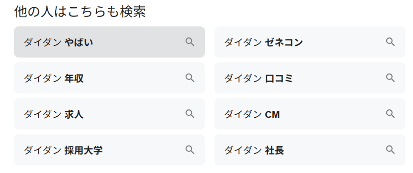Open the ダイダン やばい related search

pos(58,42)
